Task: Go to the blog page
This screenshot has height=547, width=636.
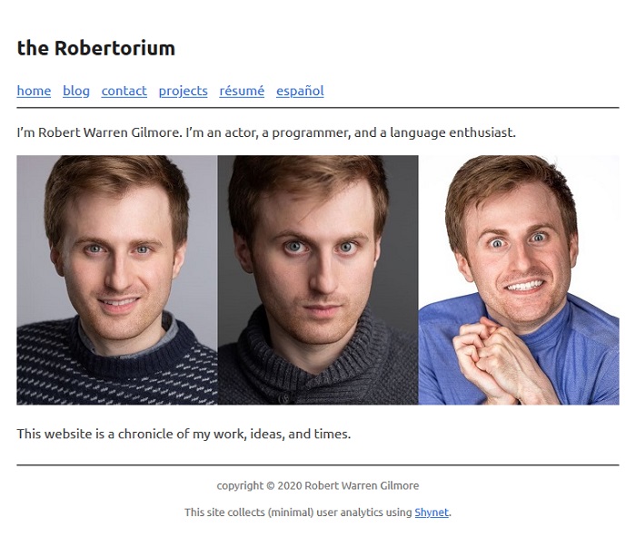Action: coord(76,91)
